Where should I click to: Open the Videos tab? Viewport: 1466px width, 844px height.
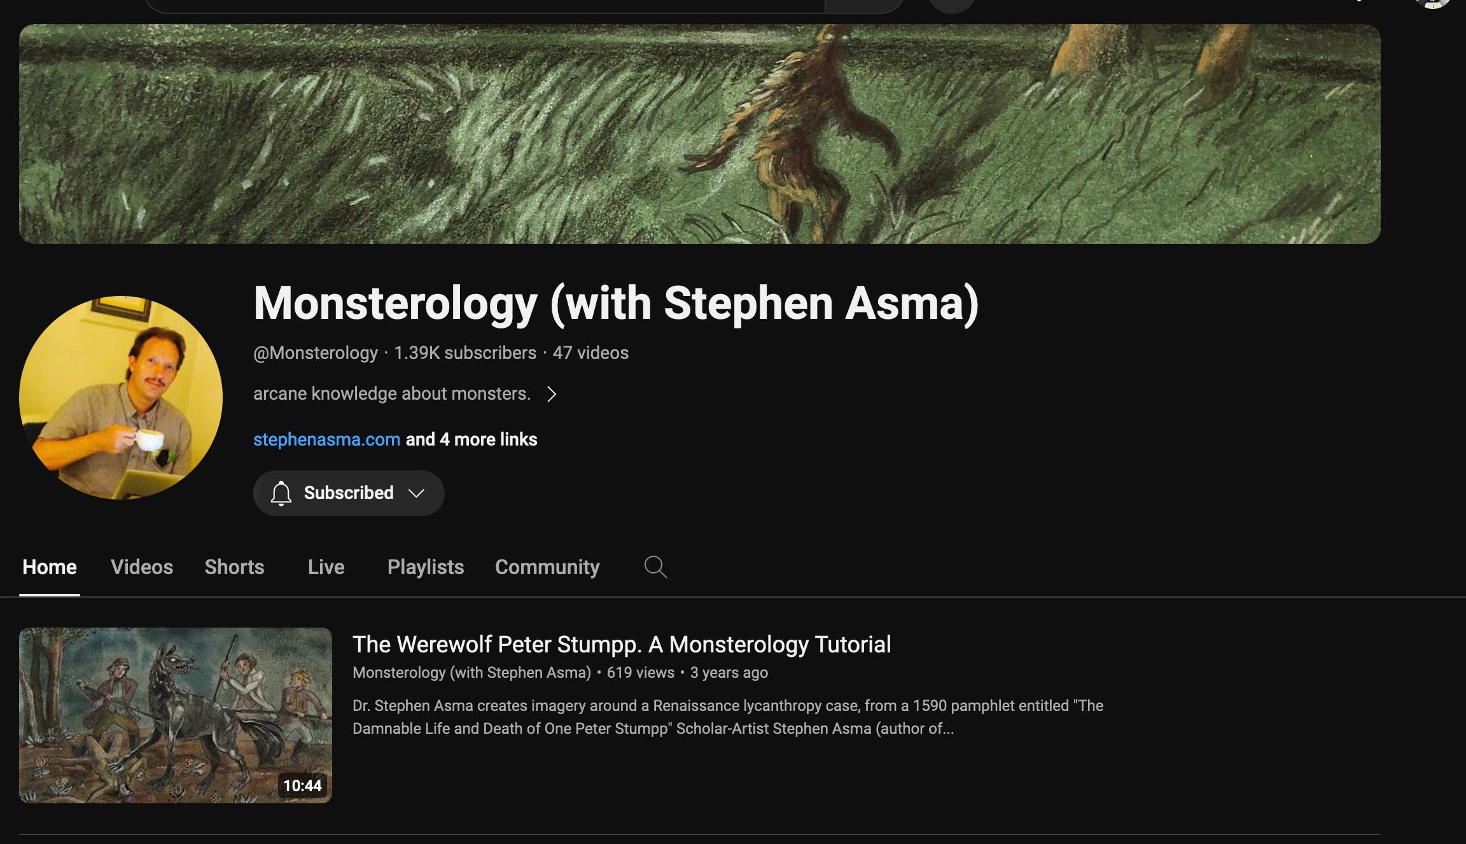click(142, 567)
